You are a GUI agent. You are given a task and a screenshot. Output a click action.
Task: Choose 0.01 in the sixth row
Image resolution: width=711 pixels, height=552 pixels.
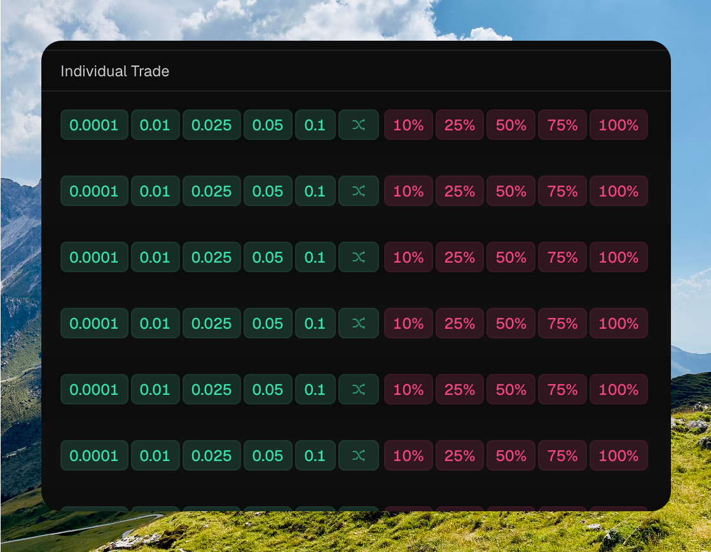[x=155, y=455]
